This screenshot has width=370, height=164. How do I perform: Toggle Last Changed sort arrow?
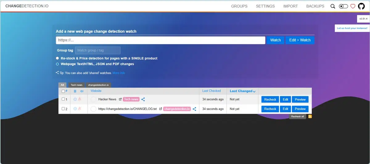coord(254,91)
